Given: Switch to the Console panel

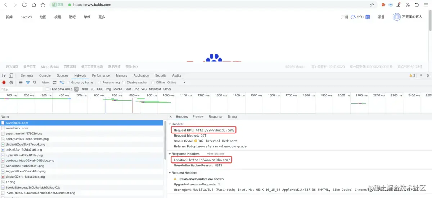Looking at the screenshot, I should tap(45, 75).
